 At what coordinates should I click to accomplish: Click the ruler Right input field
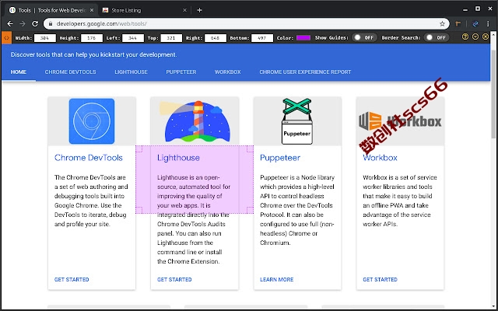point(216,38)
